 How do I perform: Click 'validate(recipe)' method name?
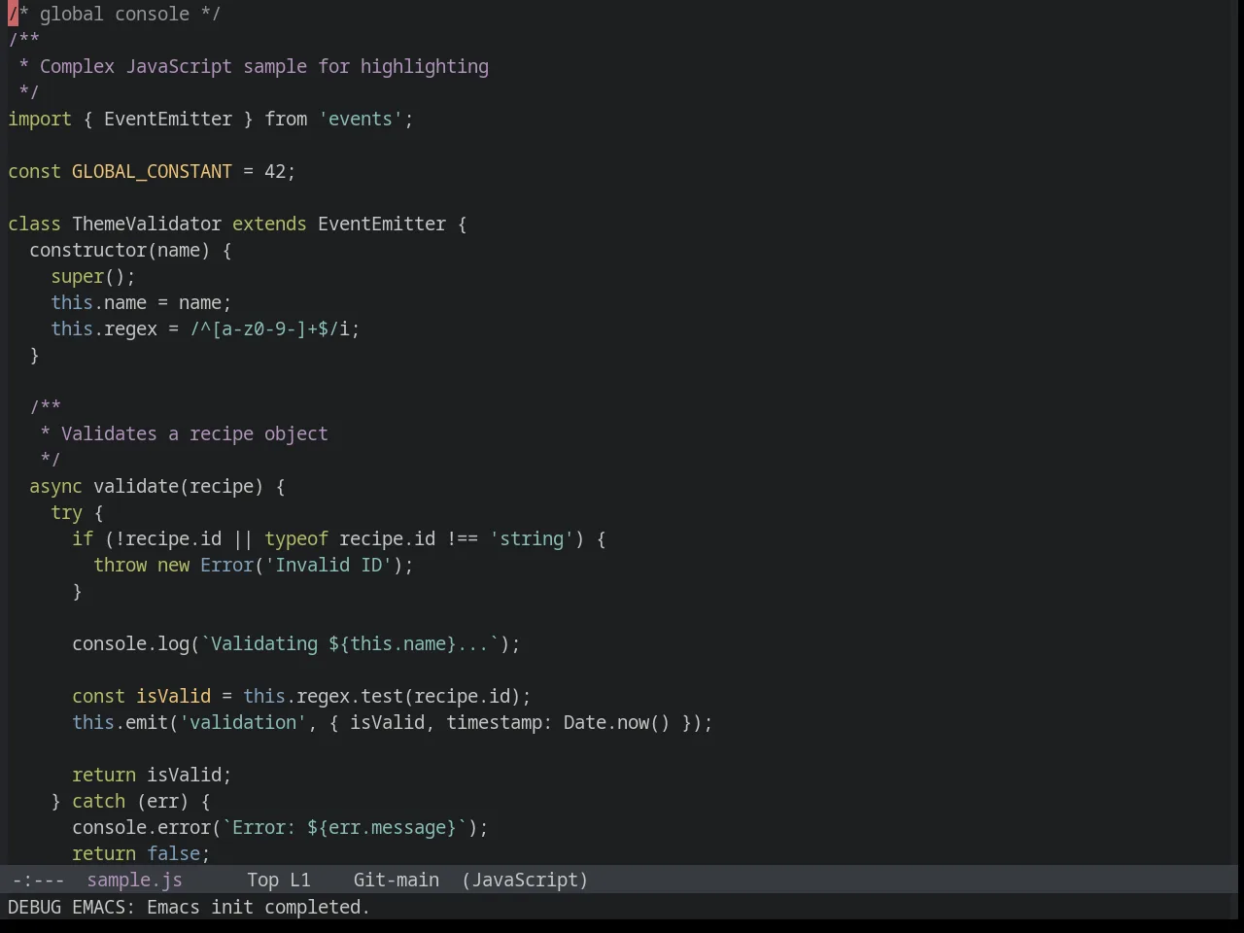tap(179, 486)
